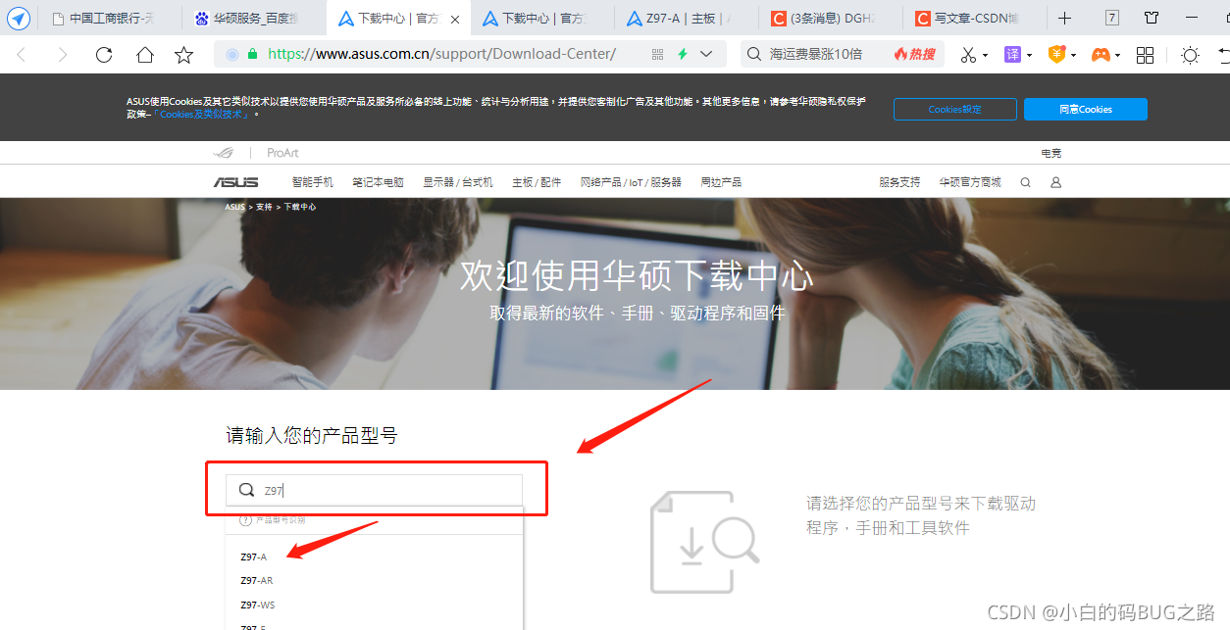Screen dimensions: 1230x630
Task: Open the purple translate extension icon
Action: tap(1012, 55)
